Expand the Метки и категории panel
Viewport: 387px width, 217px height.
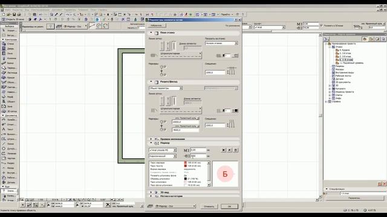(151, 196)
